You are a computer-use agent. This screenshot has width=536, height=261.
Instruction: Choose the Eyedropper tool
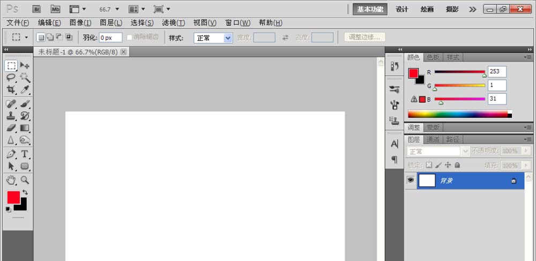[25, 90]
